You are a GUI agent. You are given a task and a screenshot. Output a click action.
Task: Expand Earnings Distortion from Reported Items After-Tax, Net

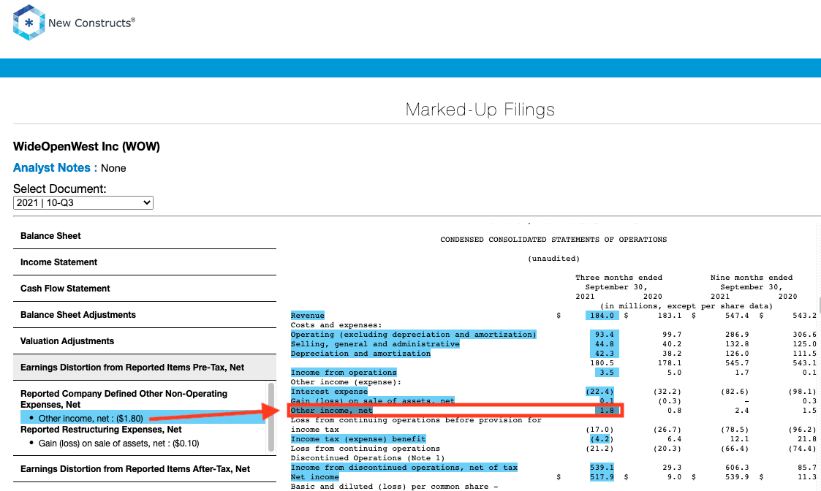click(145, 469)
